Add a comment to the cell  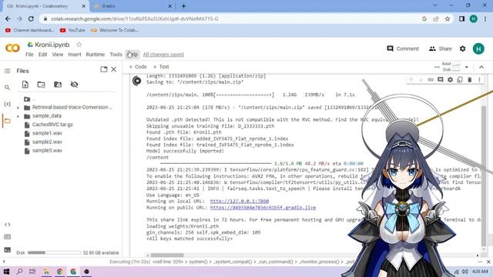[x=440, y=80]
